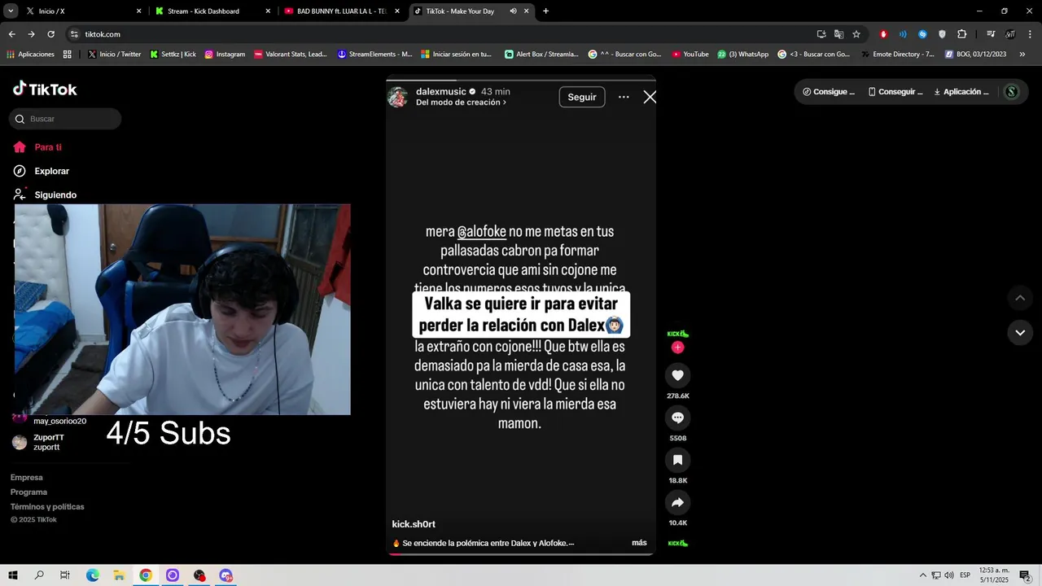The height and width of the screenshot is (586, 1042).
Task: Mute the TikTok tab via speaker icon
Action: pyautogui.click(x=513, y=11)
